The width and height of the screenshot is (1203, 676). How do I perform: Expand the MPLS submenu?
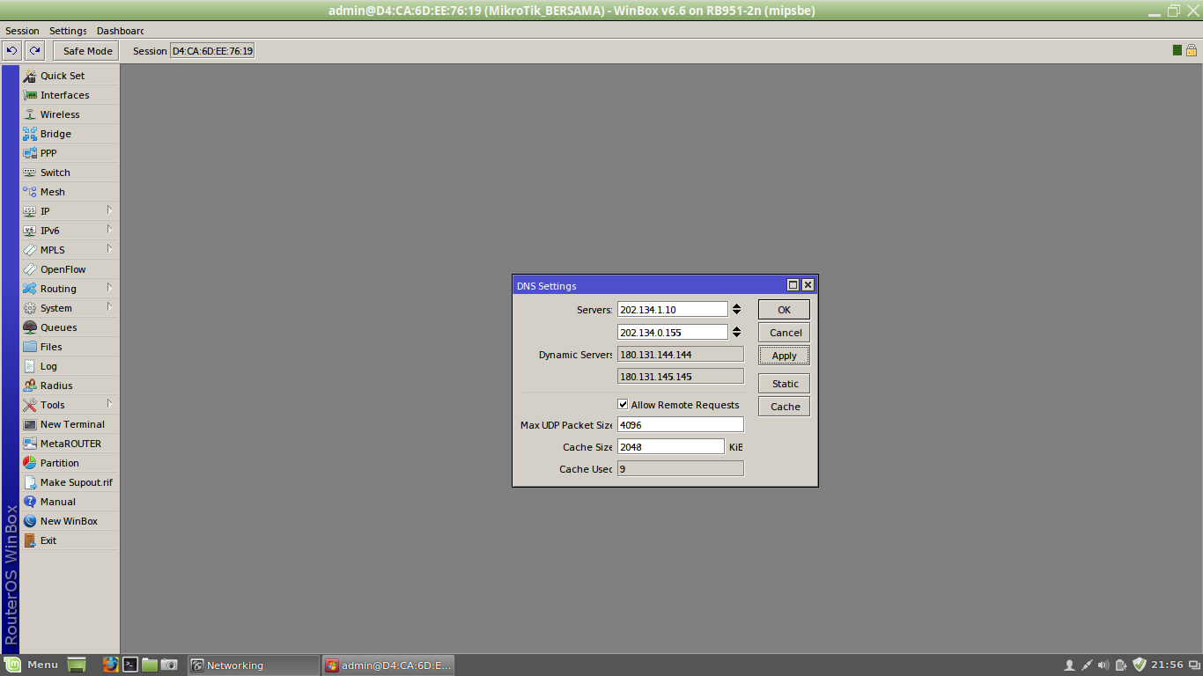(x=70, y=250)
